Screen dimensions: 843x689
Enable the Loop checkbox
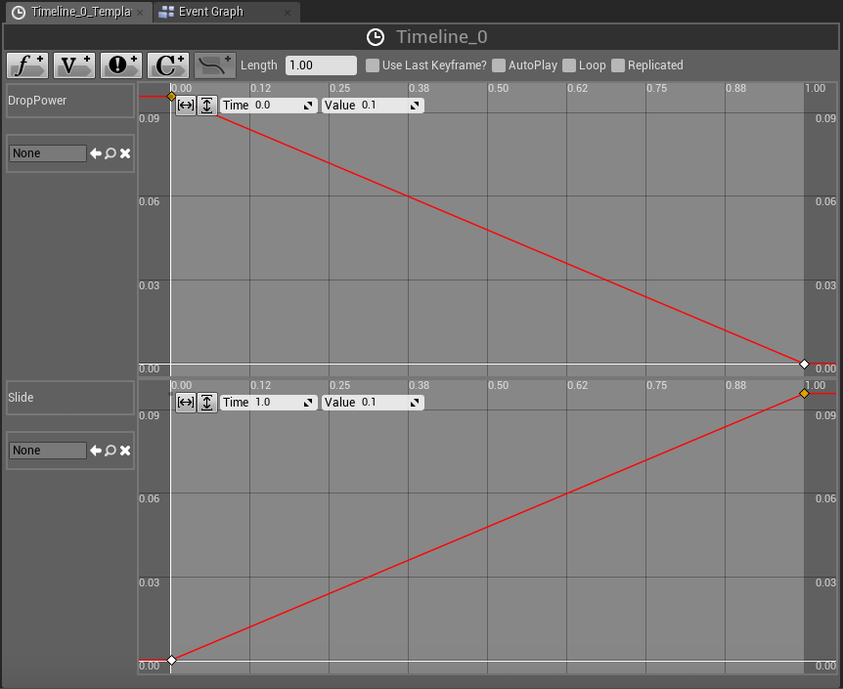tap(569, 65)
